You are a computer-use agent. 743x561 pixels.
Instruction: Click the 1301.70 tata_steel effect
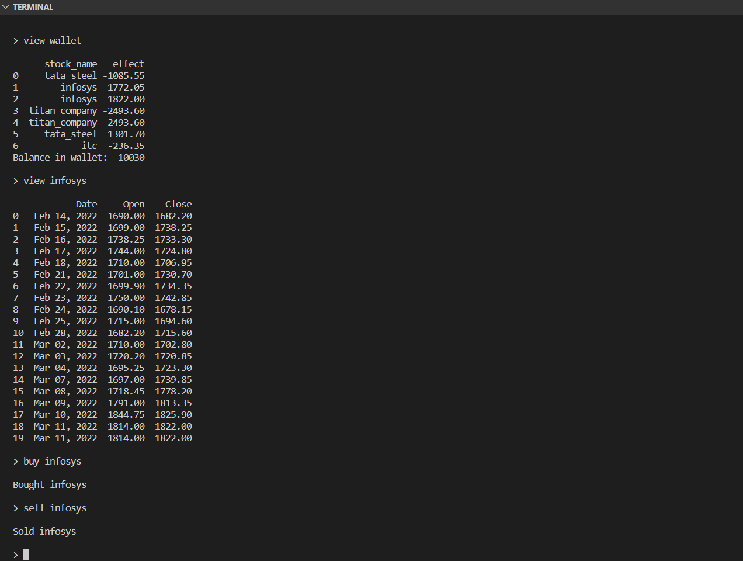(x=126, y=134)
